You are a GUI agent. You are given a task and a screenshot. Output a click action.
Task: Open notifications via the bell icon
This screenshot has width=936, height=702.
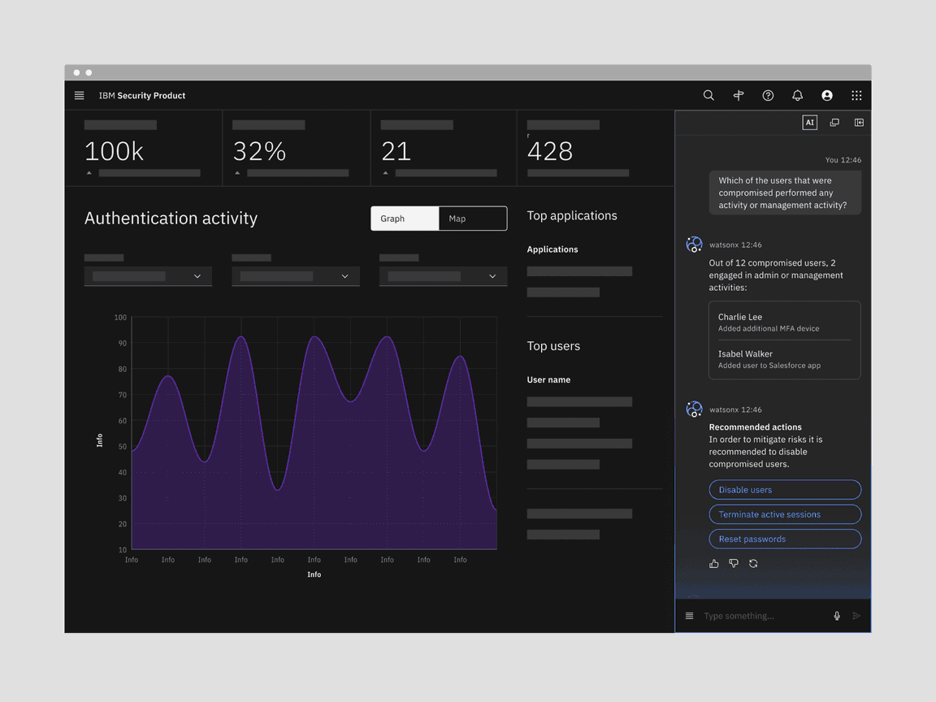[797, 95]
